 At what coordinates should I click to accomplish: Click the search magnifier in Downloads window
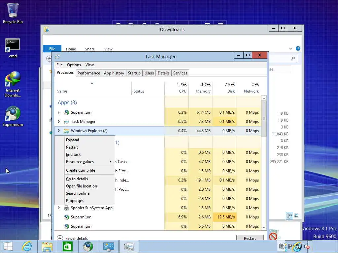pyautogui.click(x=293, y=58)
